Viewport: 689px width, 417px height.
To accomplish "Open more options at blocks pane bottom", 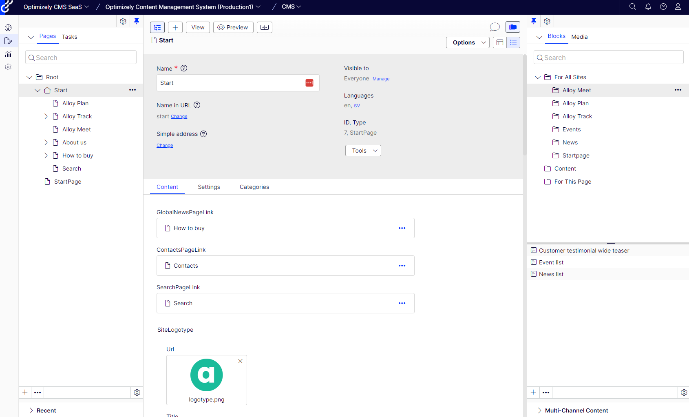I will (546, 393).
